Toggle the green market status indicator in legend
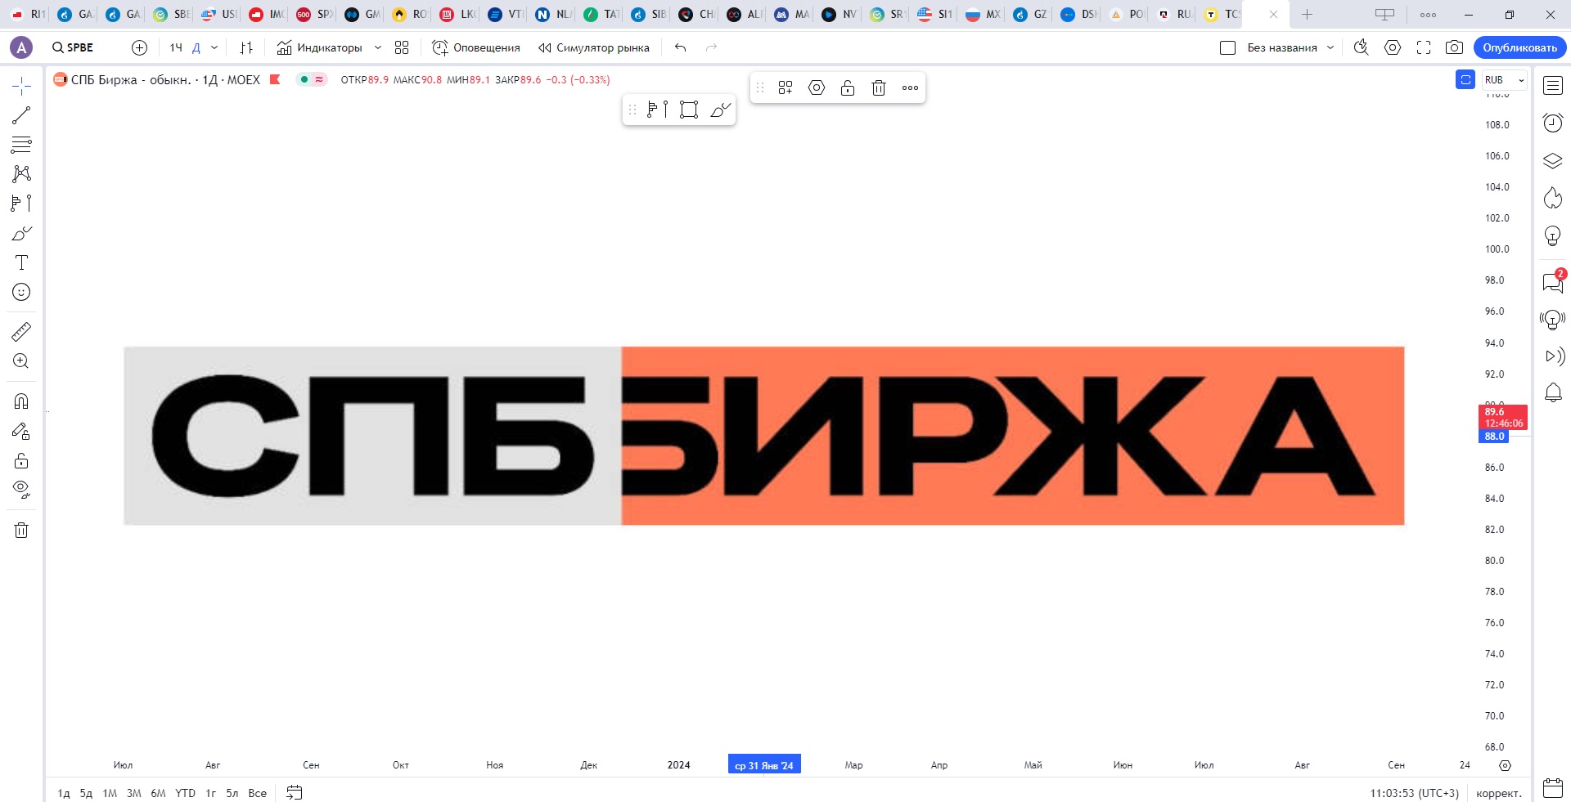 tap(304, 79)
